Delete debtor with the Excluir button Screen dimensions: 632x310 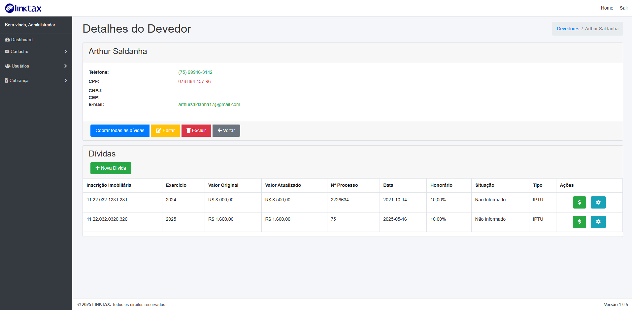[196, 130]
